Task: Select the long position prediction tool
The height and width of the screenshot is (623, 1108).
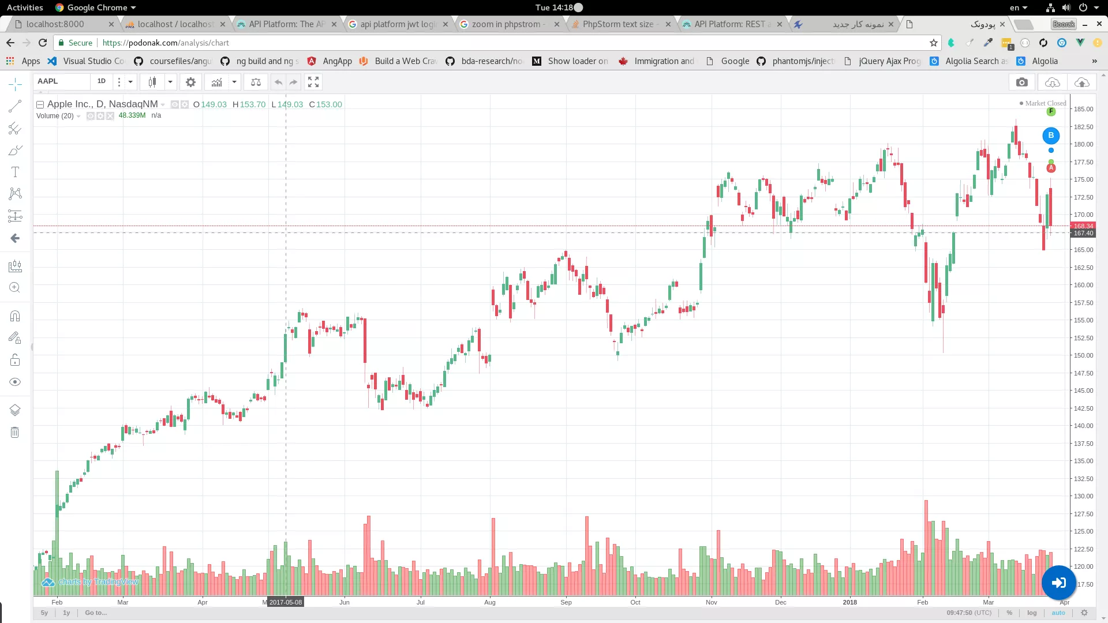Action: (15, 216)
